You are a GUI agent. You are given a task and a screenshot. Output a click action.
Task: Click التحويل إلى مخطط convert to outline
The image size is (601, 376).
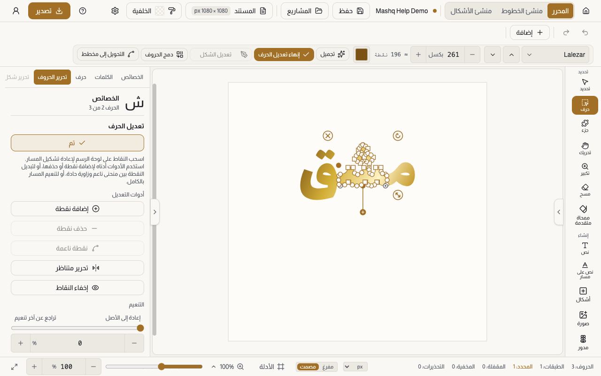pyautogui.click(x=108, y=55)
